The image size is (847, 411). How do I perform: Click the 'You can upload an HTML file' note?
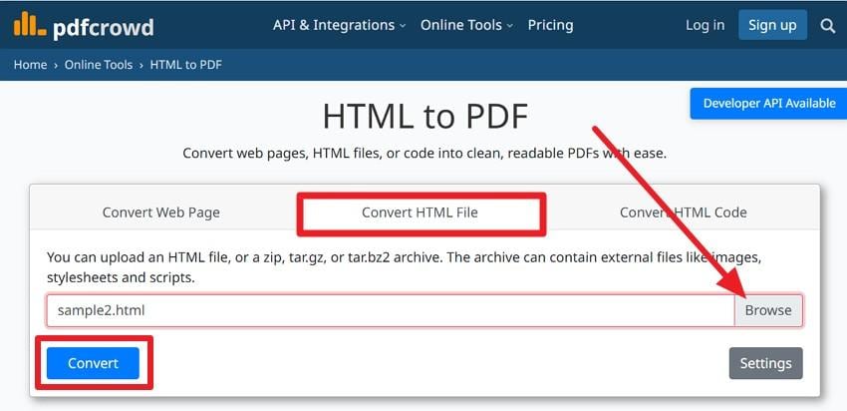pyautogui.click(x=404, y=267)
